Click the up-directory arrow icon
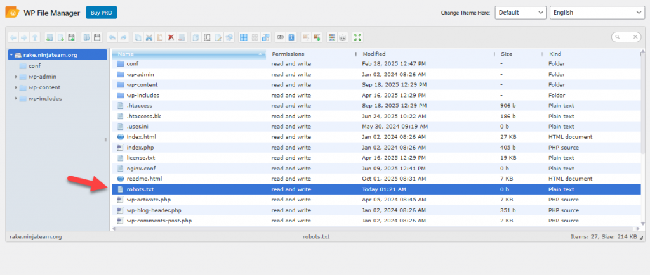The image size is (650, 275). 35,37
